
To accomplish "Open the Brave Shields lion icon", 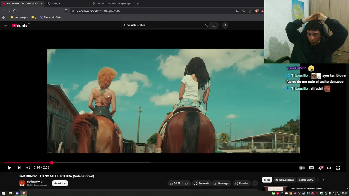I will 257,11.
